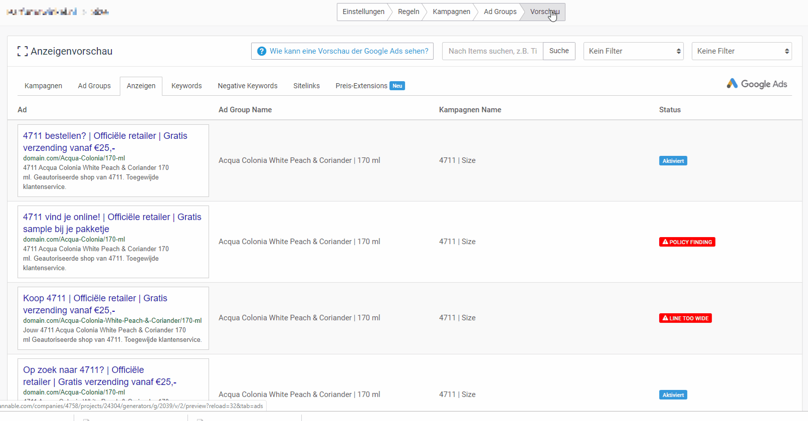Click the long URL of the 'Koop 4711' ad
This screenshot has height=421, width=808.
point(112,321)
